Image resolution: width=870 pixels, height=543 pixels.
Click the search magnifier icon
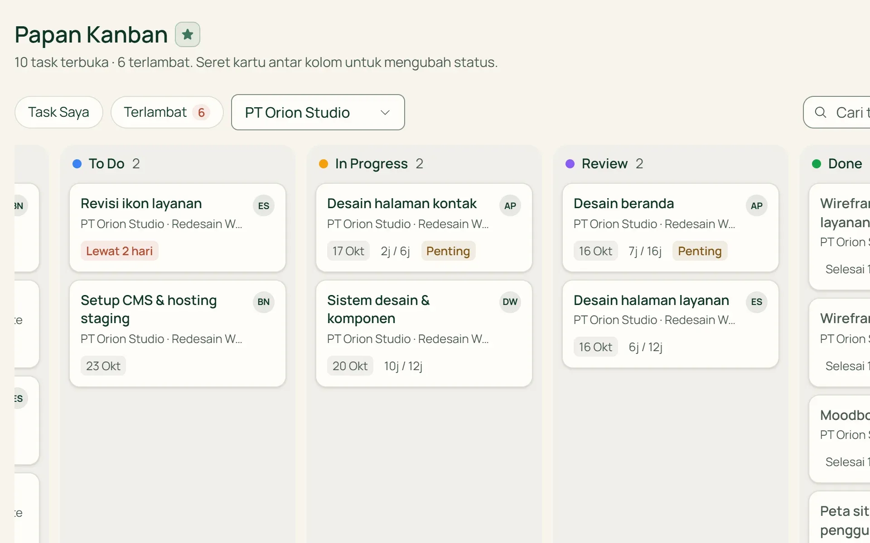820,112
